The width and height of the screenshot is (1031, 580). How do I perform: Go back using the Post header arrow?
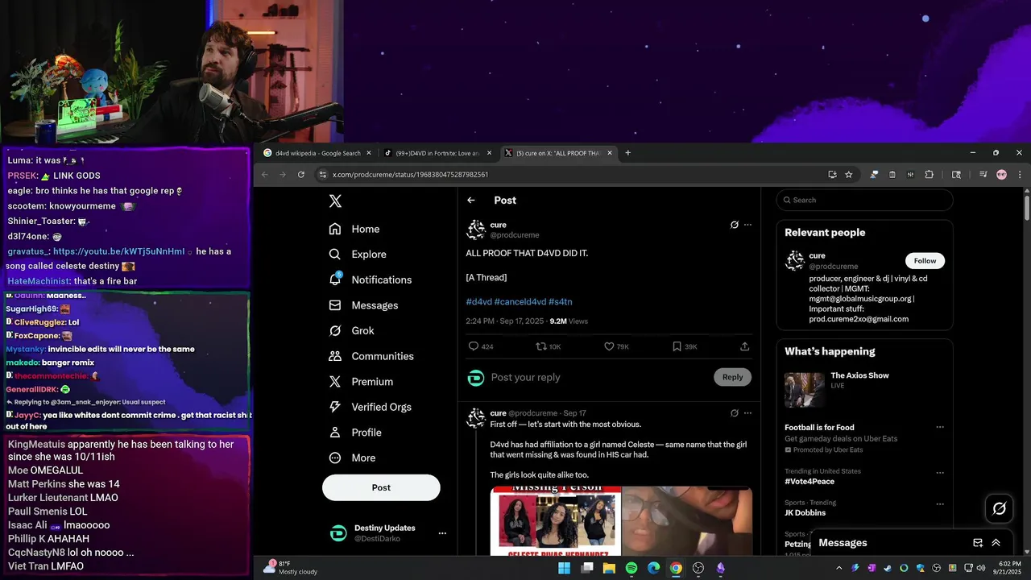[x=471, y=201]
